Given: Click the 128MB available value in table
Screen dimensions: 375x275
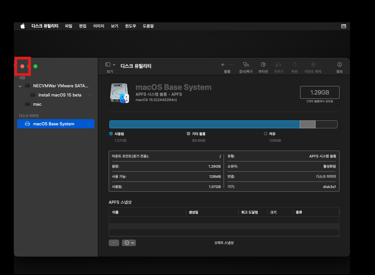Looking at the screenshot, I should 215,177.
